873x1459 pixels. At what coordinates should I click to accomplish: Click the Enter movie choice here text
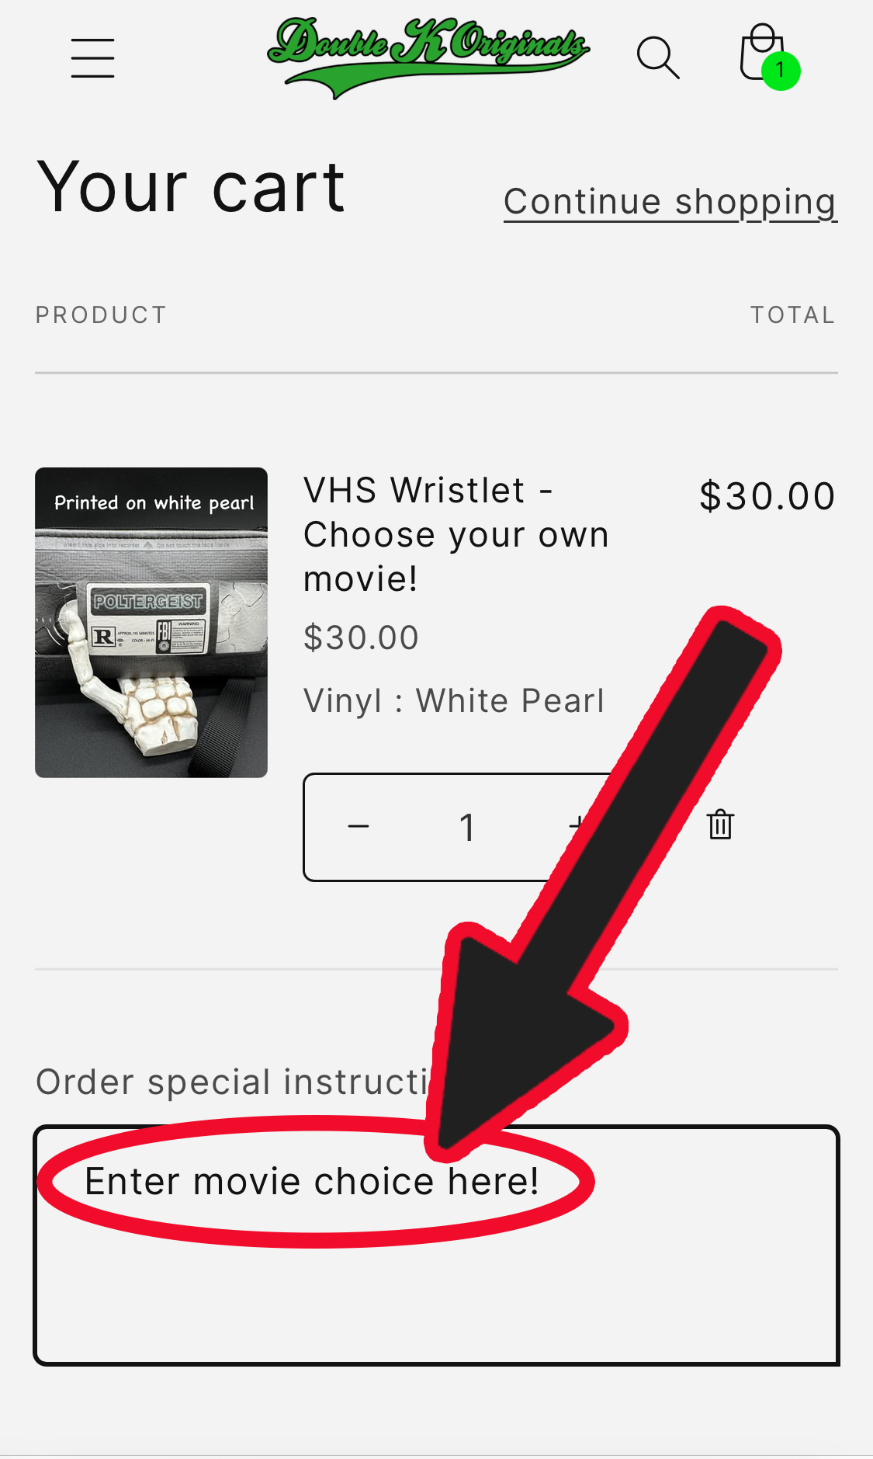coord(312,1182)
